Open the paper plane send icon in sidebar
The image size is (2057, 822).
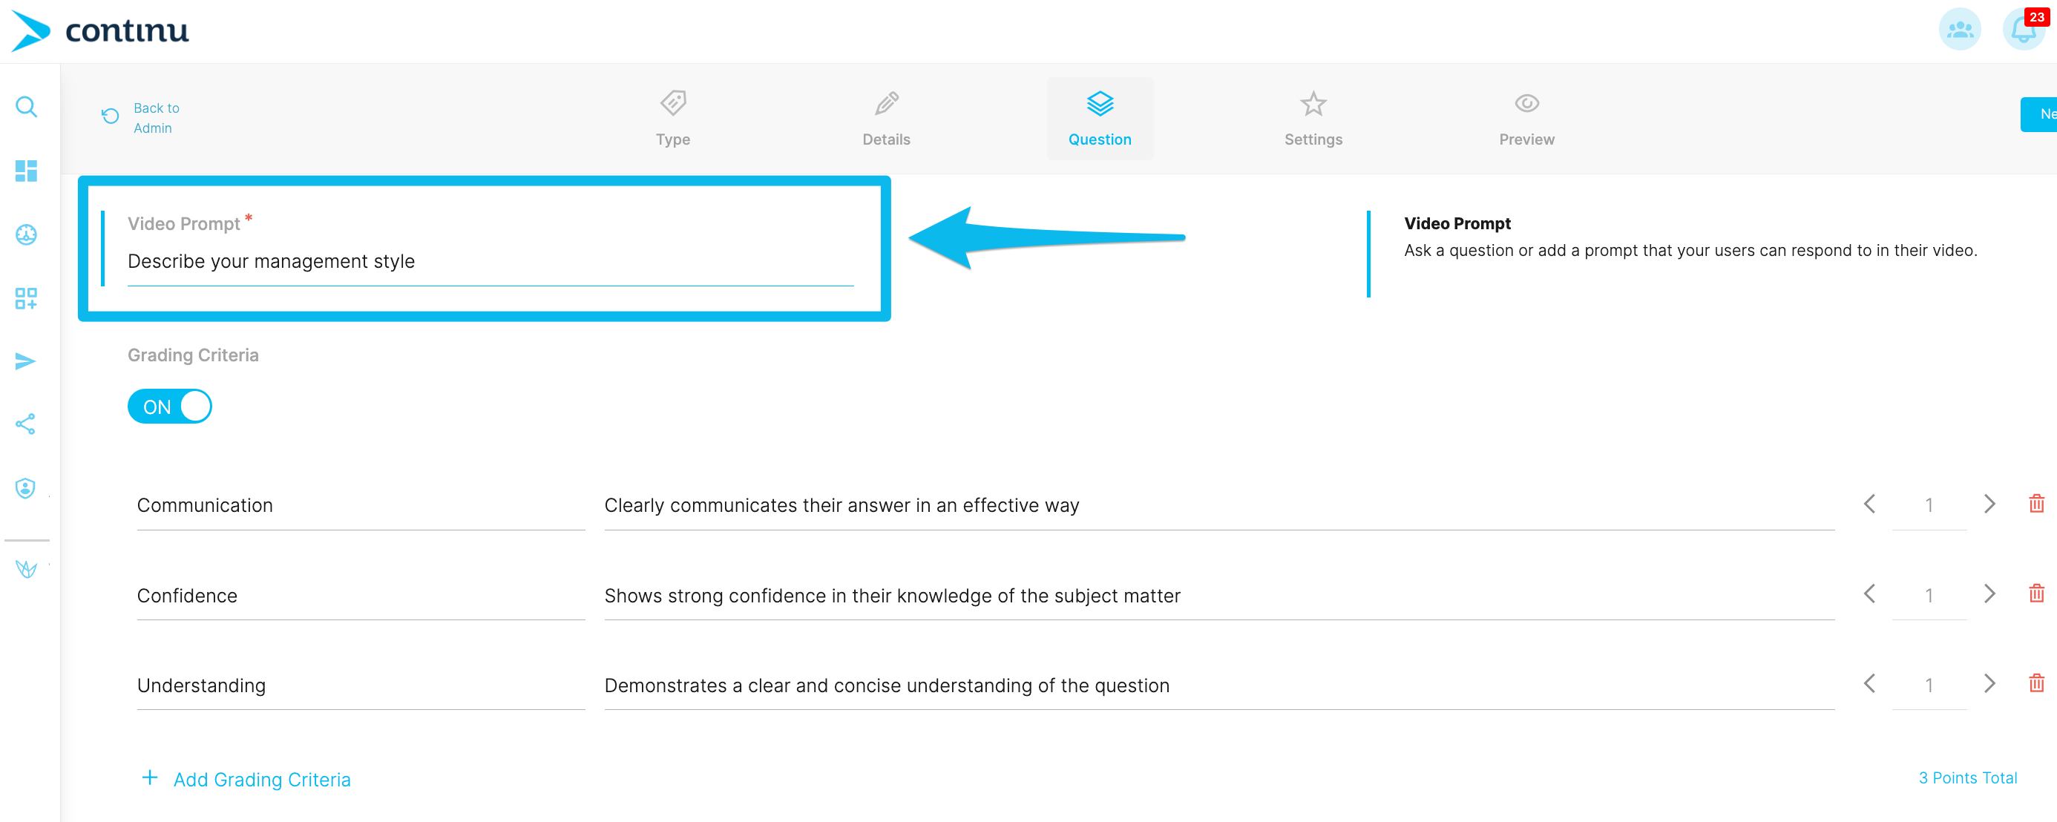27,361
